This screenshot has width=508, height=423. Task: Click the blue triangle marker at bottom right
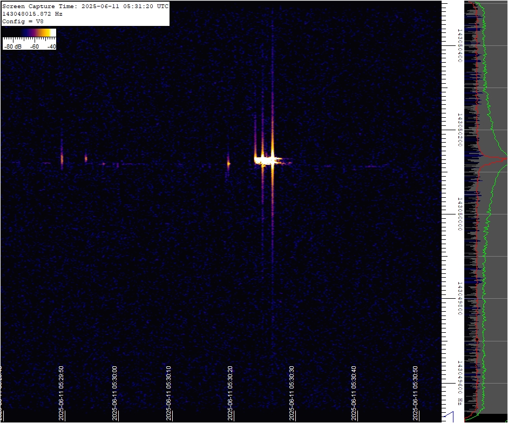(450, 416)
